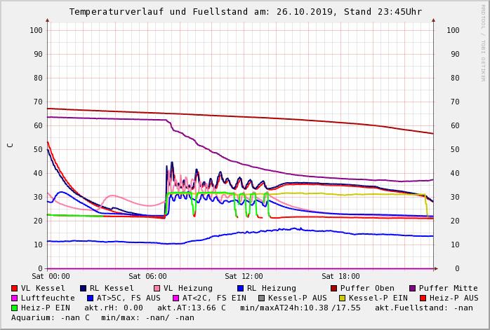Image resolution: width=490 pixels, height=330 pixels.
Task: Click the AT>5C, FS AUS legend label
Action: click(x=128, y=298)
